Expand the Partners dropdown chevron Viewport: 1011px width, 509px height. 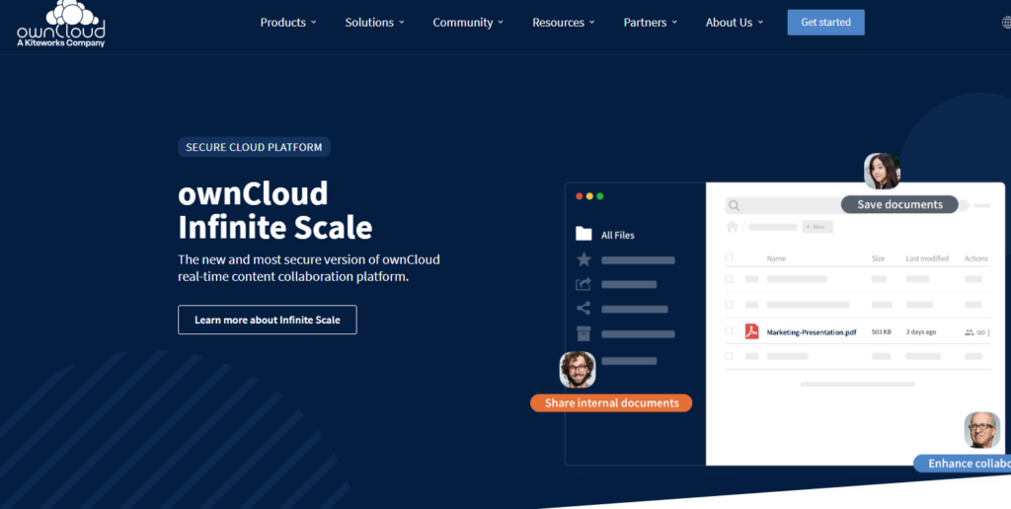(x=674, y=22)
